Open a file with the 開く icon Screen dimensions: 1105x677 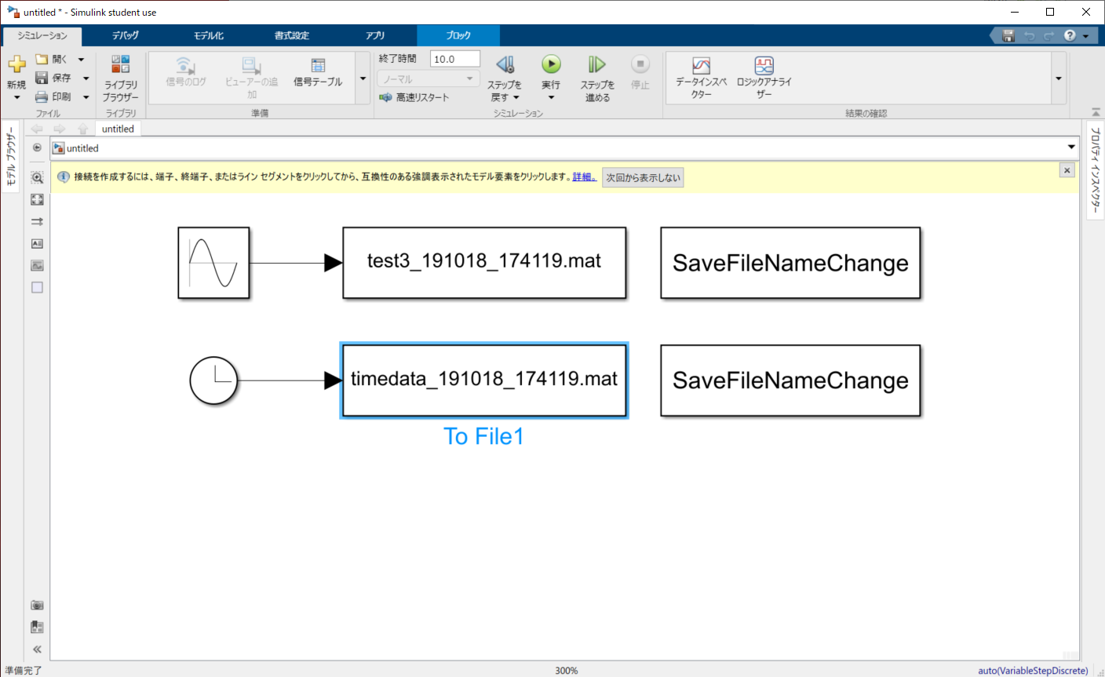tap(42, 59)
